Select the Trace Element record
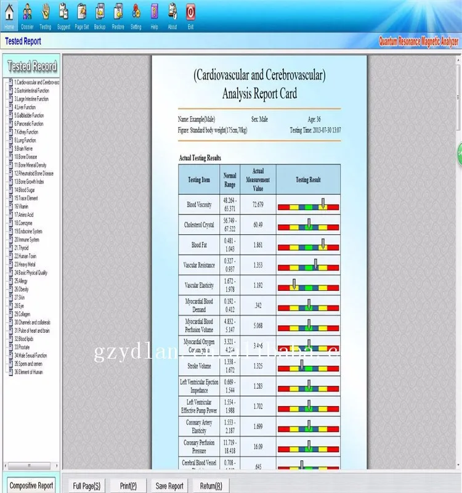The image size is (462, 493). (26, 198)
